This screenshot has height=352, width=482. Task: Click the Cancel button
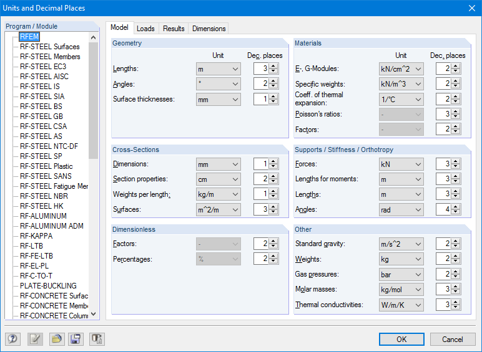point(453,339)
